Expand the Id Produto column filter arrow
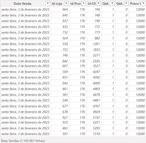The width and height of the screenshot is (146, 143). coord(84,4)
